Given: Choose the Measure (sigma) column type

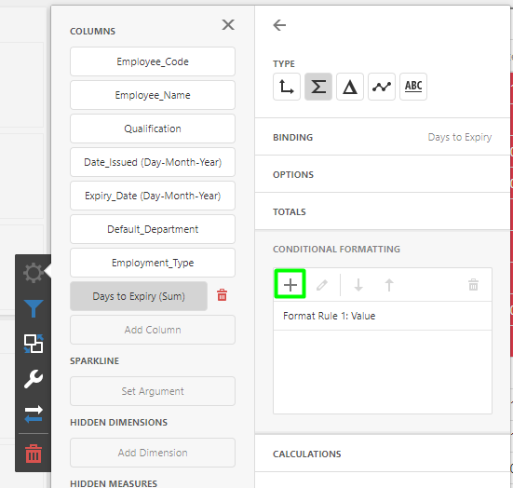Looking at the screenshot, I should point(318,87).
